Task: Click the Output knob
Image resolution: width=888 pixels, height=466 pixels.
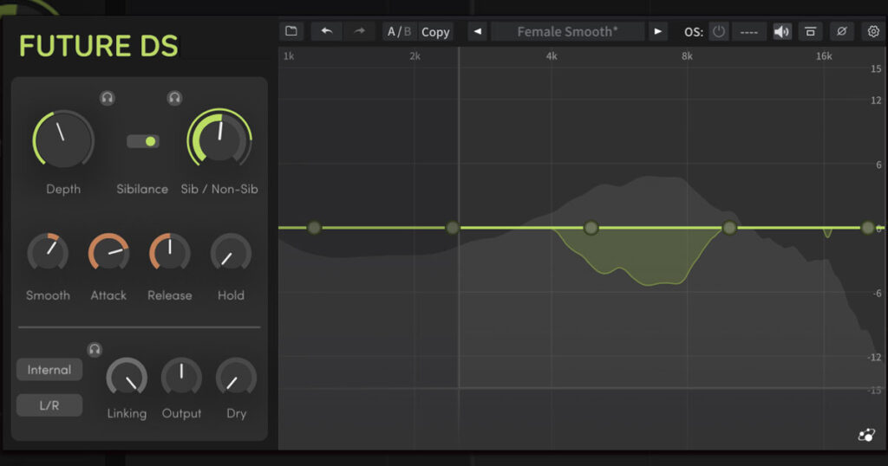Action: 181,377
